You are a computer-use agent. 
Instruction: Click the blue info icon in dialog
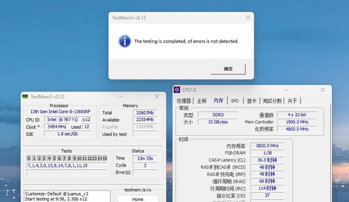(124, 41)
